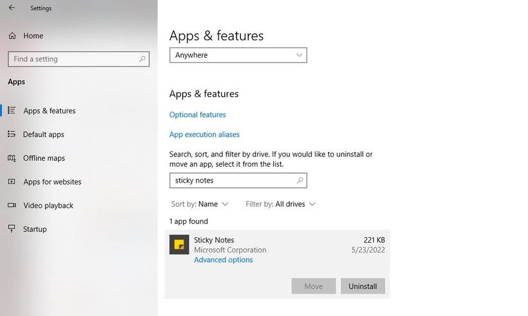
Task: Go to the Startup settings page
Action: click(x=35, y=229)
